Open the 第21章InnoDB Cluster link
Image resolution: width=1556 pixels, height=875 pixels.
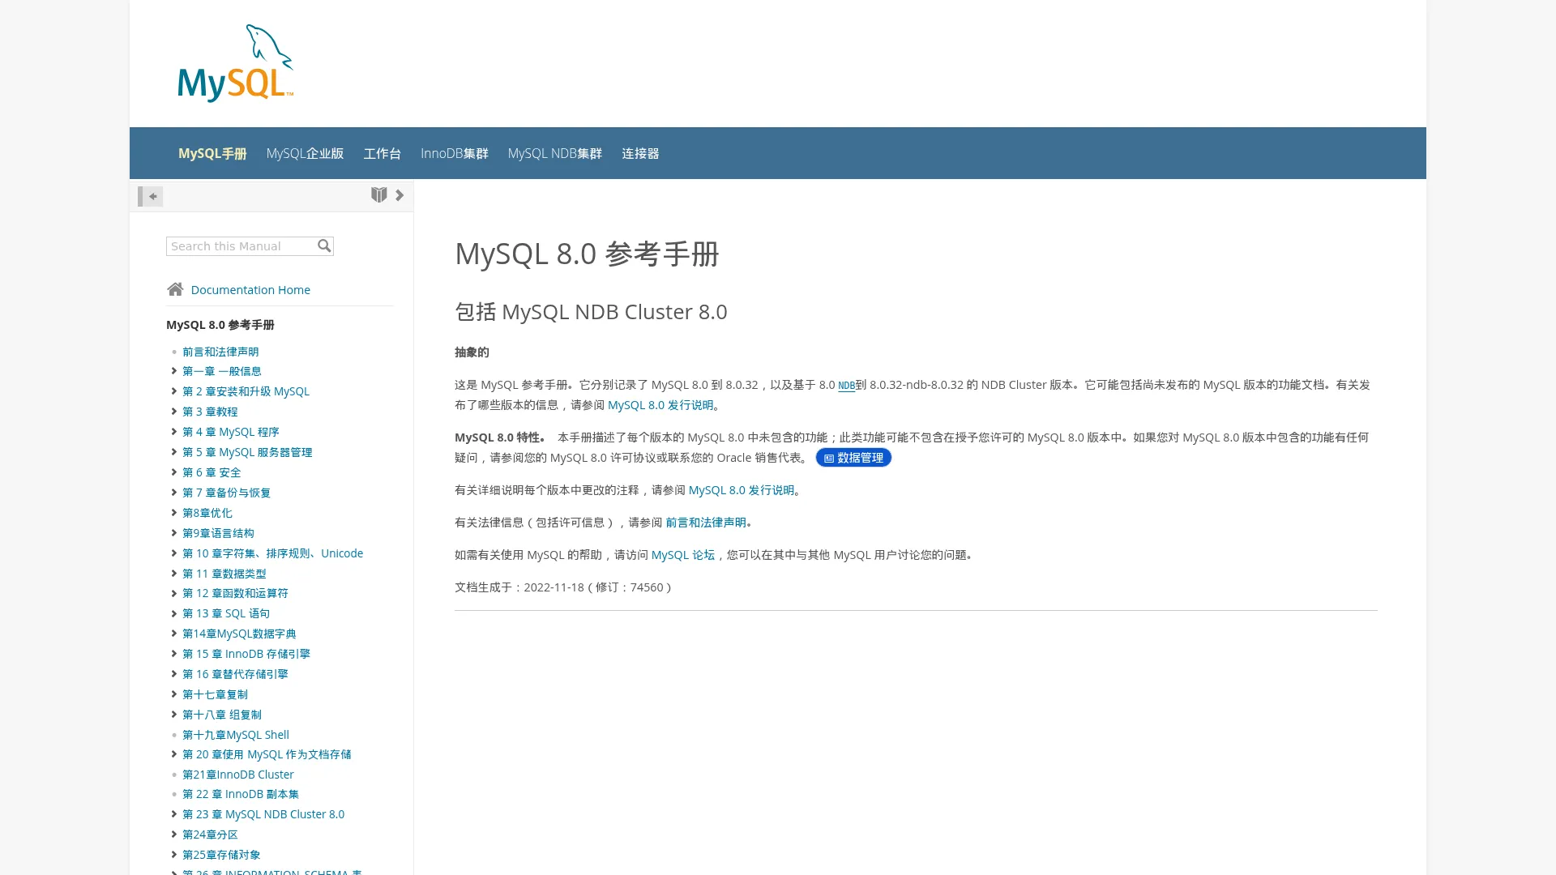tap(238, 775)
